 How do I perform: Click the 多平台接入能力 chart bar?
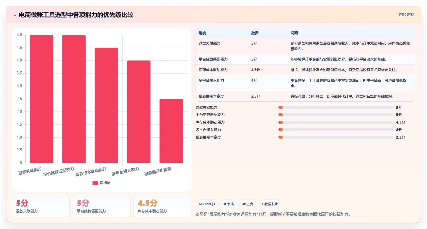point(139,112)
